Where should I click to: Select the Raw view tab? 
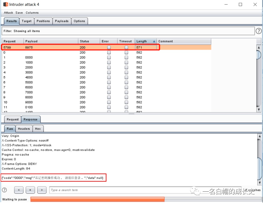tap(10, 129)
